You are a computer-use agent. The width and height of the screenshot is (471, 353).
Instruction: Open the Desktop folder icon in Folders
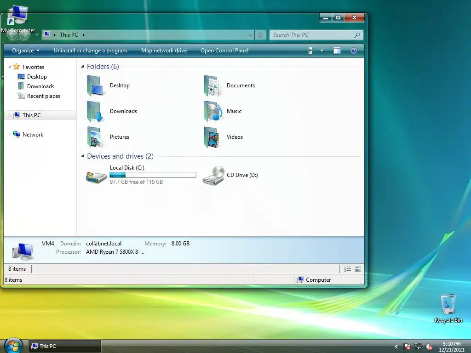(x=96, y=85)
